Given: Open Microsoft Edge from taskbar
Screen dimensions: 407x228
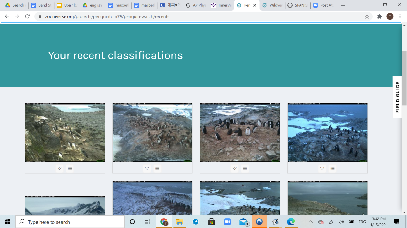Looking at the screenshot, I should click(291, 222).
